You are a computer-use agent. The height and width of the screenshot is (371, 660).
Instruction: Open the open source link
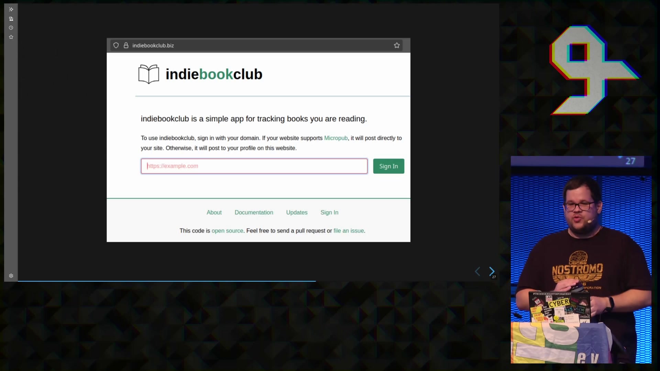[227, 231]
